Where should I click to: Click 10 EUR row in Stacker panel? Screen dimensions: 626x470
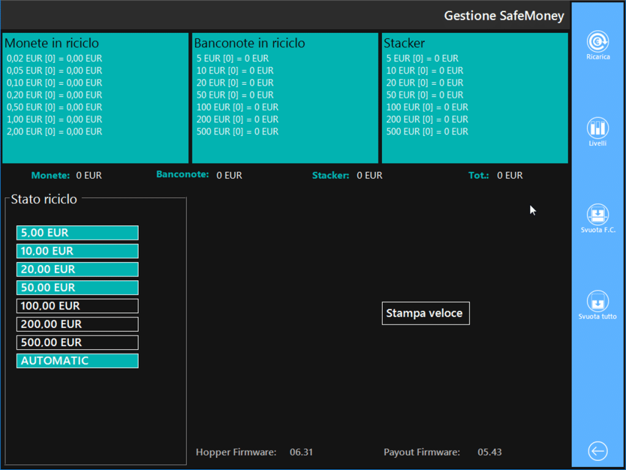tap(425, 71)
